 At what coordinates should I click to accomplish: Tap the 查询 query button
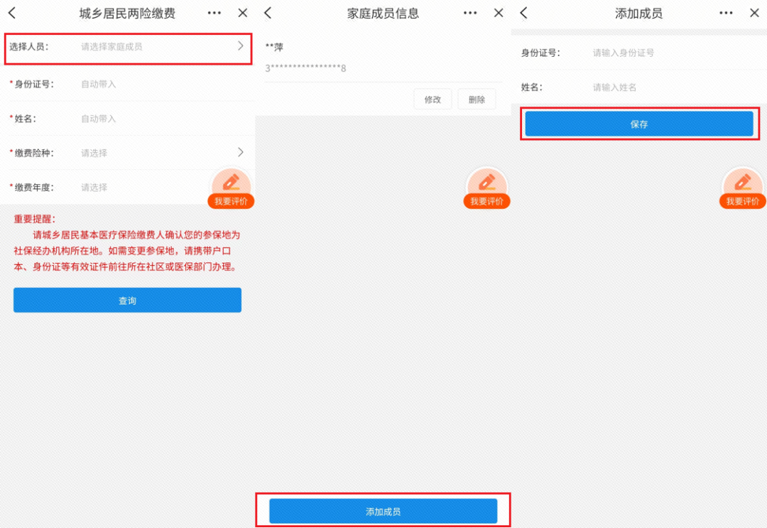pos(127,300)
